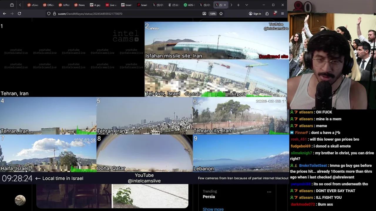376x211 pixels.
Task: Click slimeknigh7 username in chat
Action: (x=301, y=153)
